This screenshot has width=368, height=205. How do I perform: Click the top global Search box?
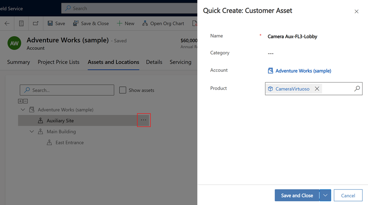coord(129,8)
